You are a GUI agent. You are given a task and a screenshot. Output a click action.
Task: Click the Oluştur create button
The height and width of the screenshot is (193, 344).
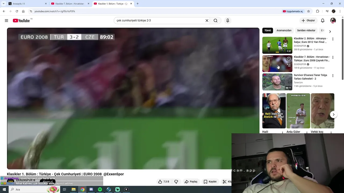[x=308, y=21]
